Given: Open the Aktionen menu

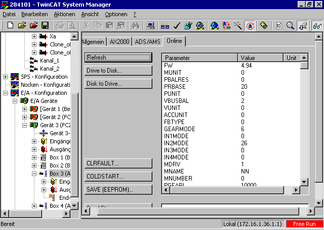Looking at the screenshot, I should click(x=64, y=14).
